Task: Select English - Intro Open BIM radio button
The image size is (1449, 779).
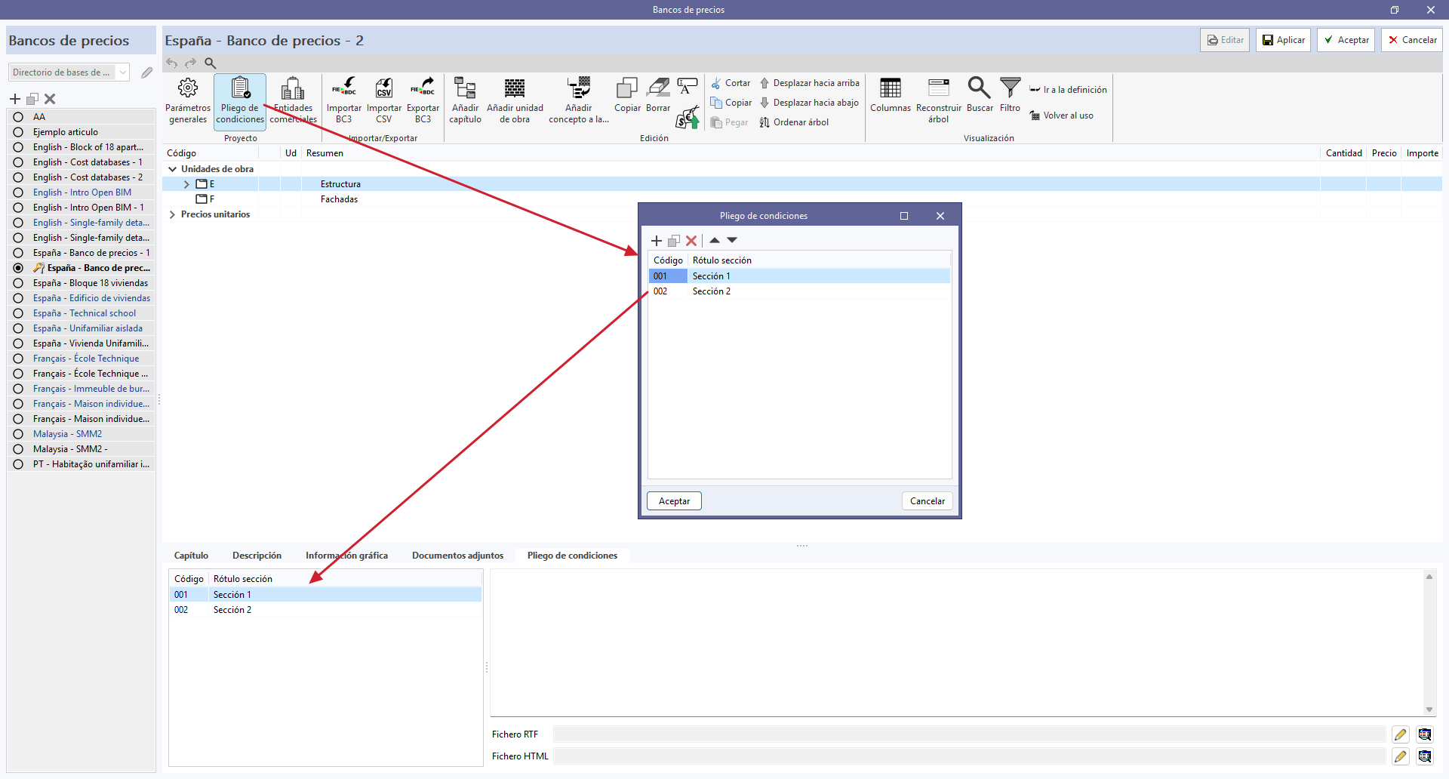Action: click(x=18, y=192)
